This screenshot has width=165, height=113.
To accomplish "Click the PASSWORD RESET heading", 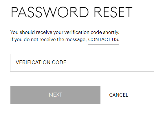I will (x=71, y=12).
